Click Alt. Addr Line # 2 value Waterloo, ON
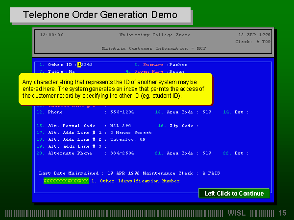 pos(128,139)
